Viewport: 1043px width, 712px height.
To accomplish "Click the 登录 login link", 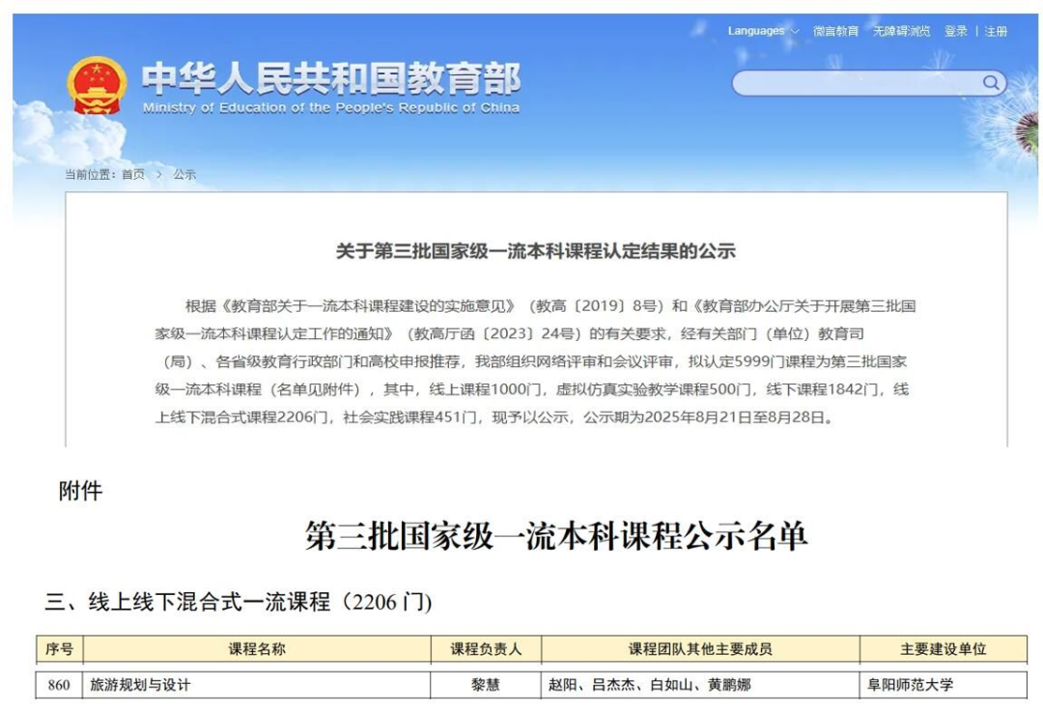I will click(x=955, y=31).
